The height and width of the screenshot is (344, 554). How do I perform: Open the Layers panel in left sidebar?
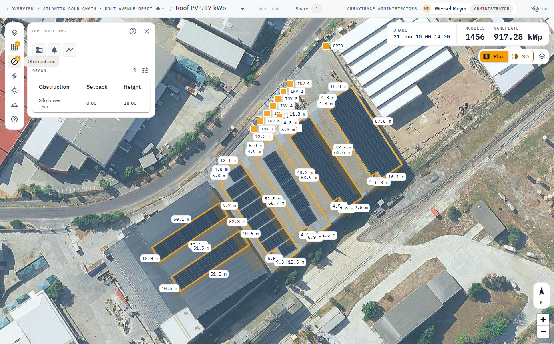(x=14, y=33)
